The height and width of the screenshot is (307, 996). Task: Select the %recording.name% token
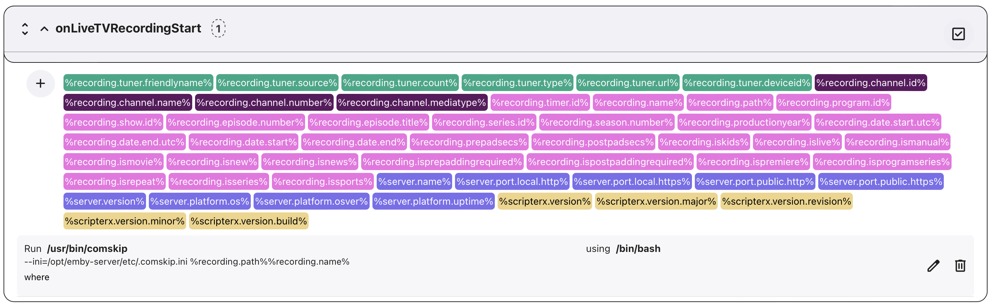point(638,102)
